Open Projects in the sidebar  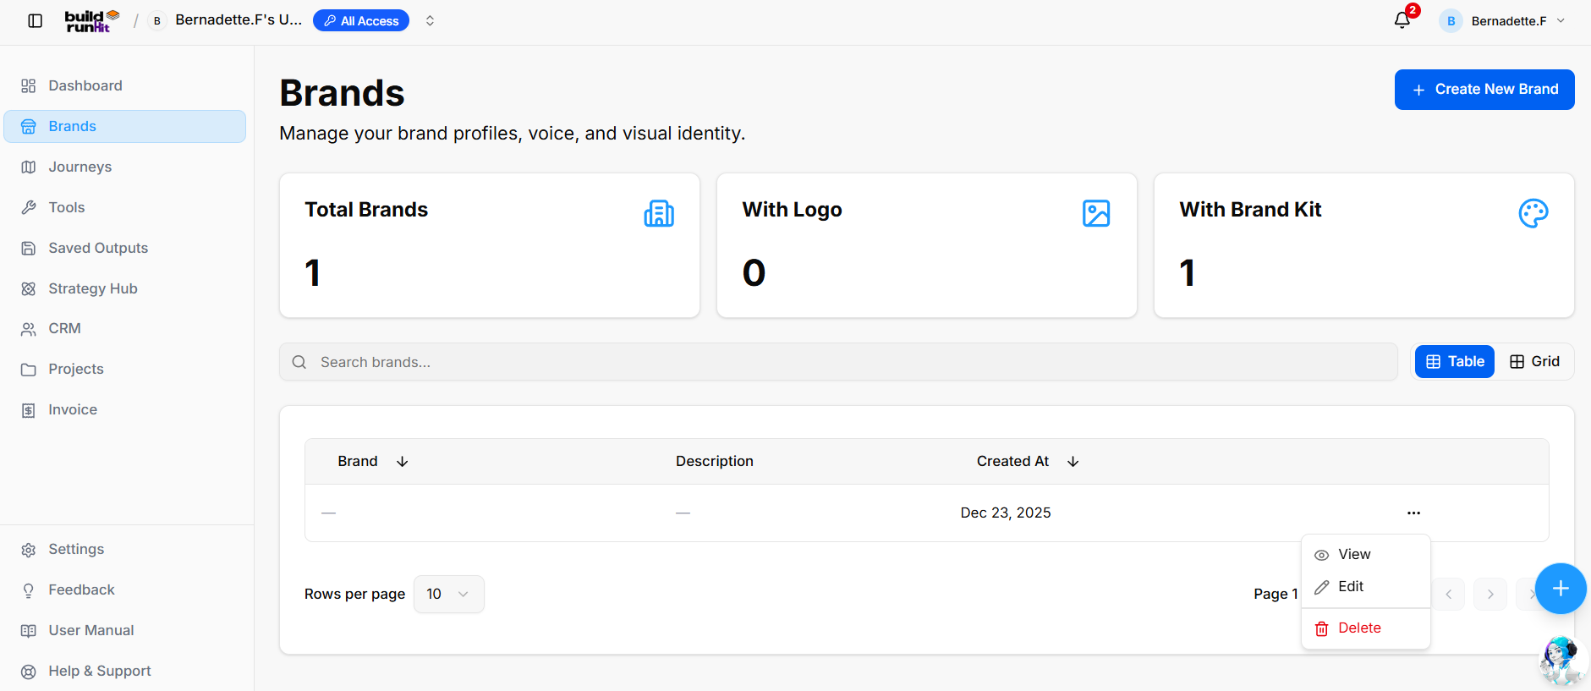(x=125, y=369)
